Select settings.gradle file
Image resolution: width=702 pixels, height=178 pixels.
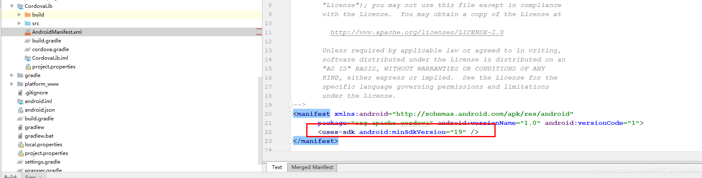coord(43,162)
